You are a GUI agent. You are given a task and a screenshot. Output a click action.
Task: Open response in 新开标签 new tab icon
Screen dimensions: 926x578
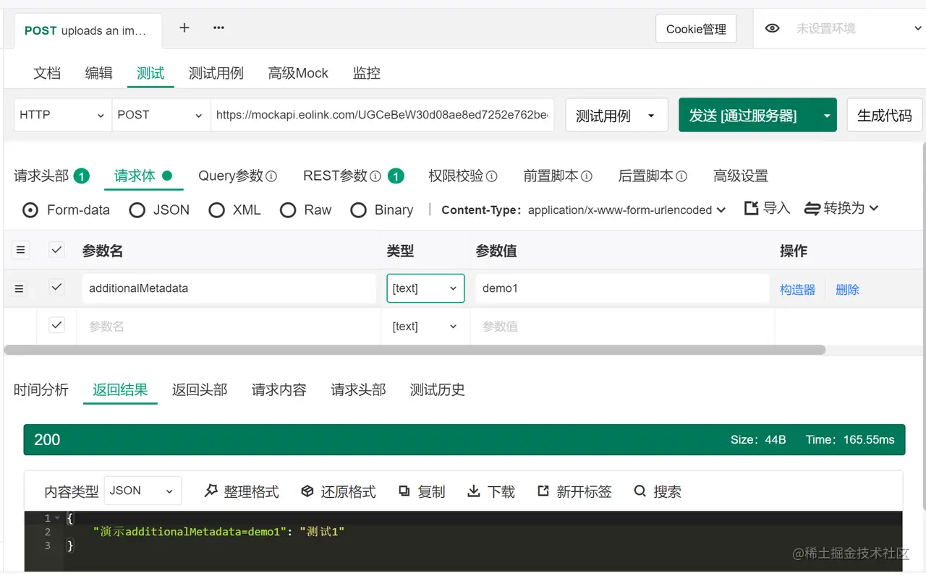click(x=543, y=491)
